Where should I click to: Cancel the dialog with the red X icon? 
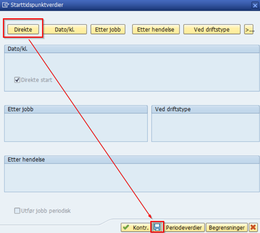pyautogui.click(x=253, y=227)
